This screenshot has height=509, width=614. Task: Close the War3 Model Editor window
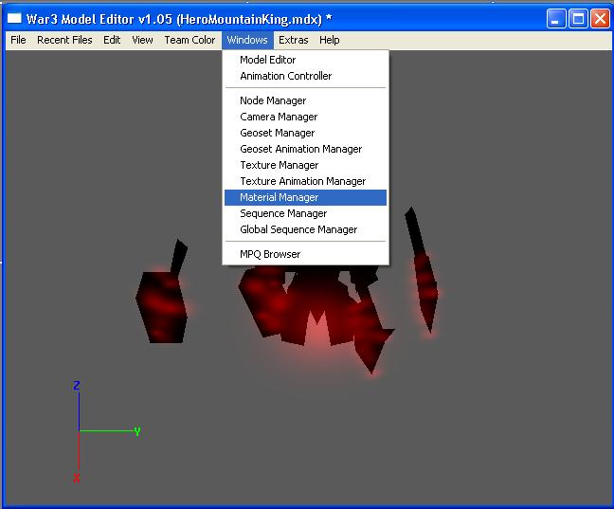click(x=600, y=19)
